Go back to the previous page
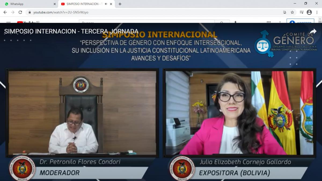Viewport: 322px width, 181px height. pyautogui.click(x=5, y=12)
